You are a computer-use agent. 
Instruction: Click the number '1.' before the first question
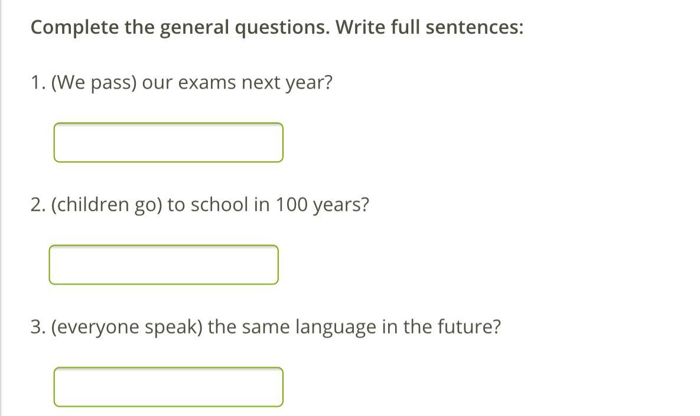tap(38, 83)
